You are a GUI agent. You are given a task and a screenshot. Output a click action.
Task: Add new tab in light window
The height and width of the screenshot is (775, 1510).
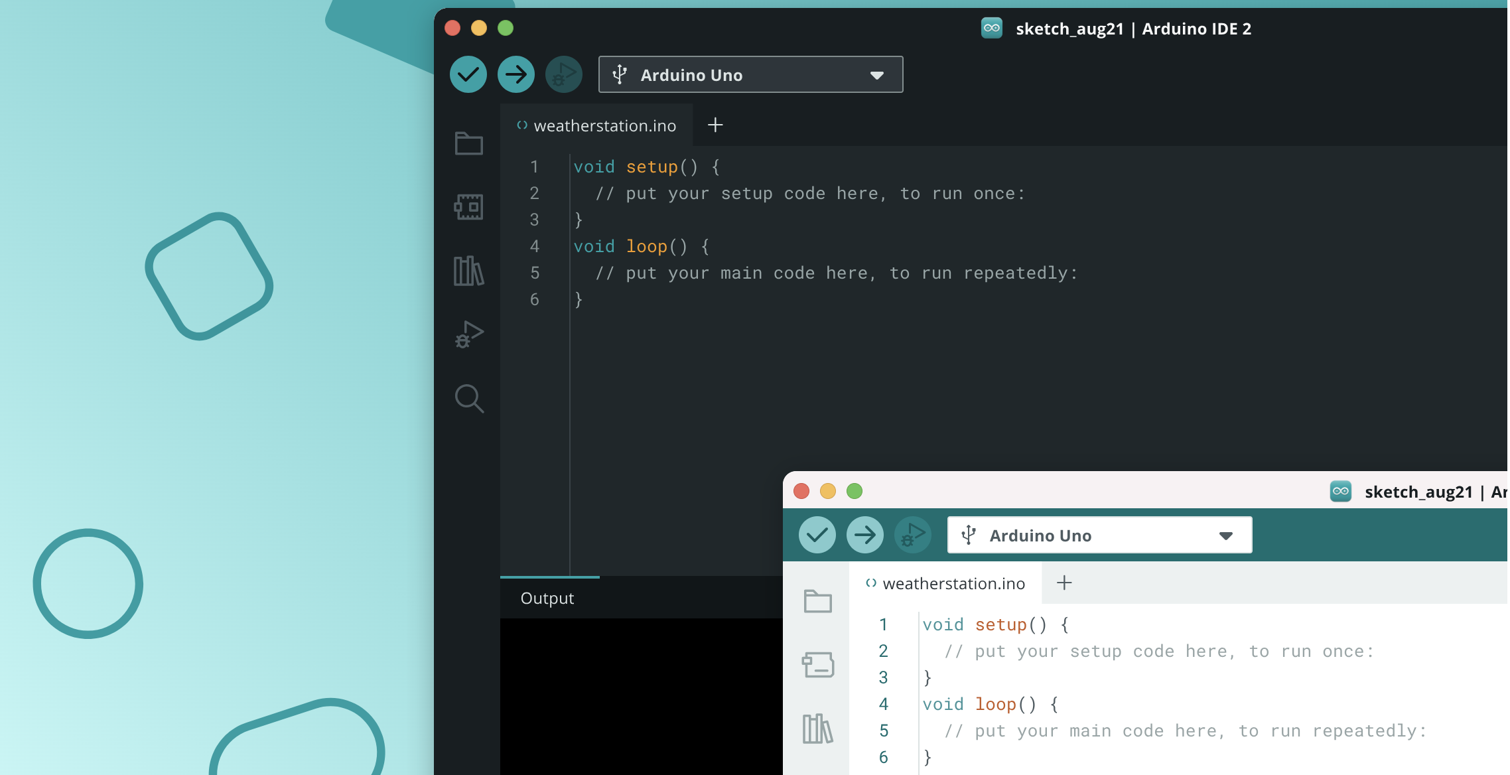pyautogui.click(x=1064, y=583)
